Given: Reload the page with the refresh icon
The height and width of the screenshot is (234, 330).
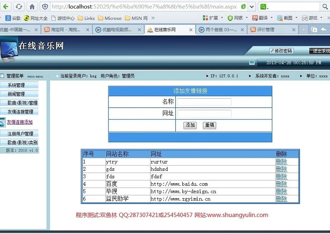Looking at the screenshot, I should coord(19,7).
